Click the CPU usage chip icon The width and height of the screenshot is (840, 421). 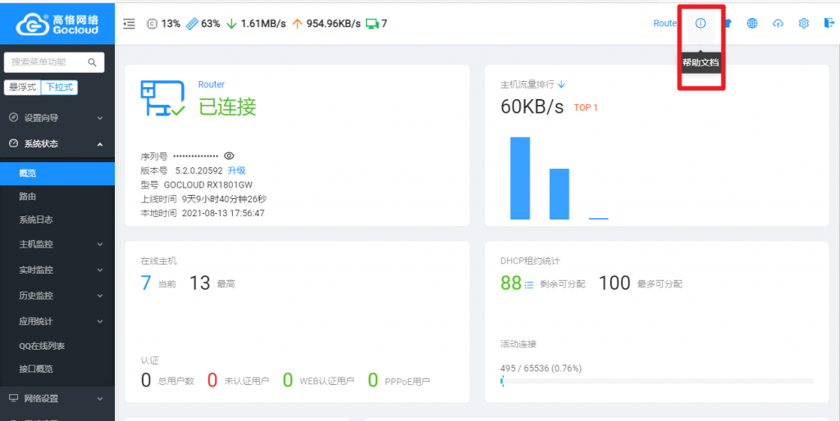[x=152, y=24]
